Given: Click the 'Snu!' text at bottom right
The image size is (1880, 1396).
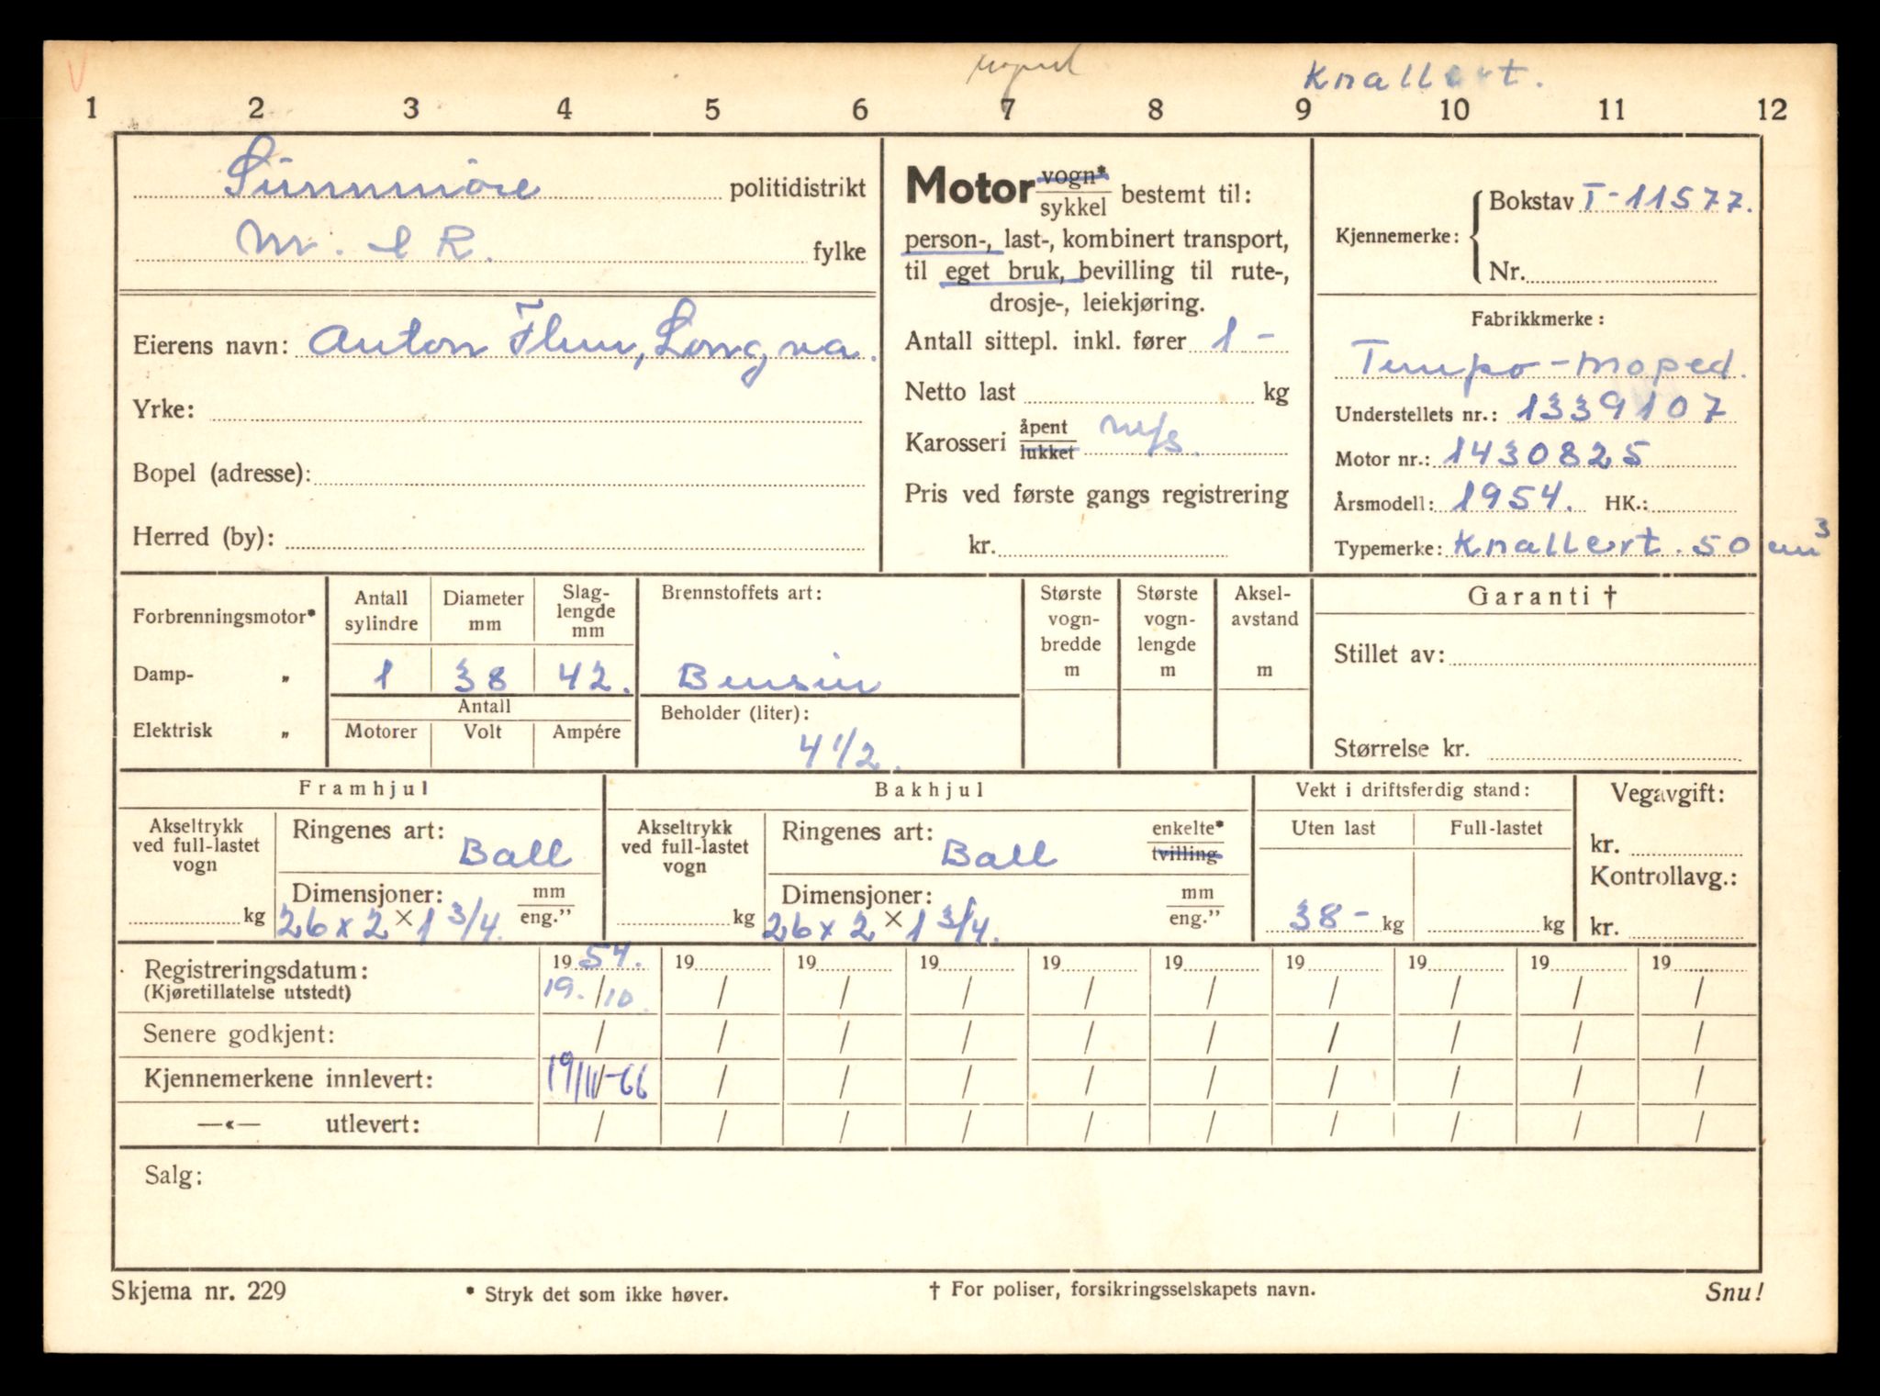Looking at the screenshot, I should click(1734, 1291).
